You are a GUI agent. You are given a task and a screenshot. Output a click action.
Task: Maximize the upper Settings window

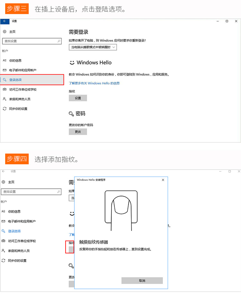coord(227,21)
